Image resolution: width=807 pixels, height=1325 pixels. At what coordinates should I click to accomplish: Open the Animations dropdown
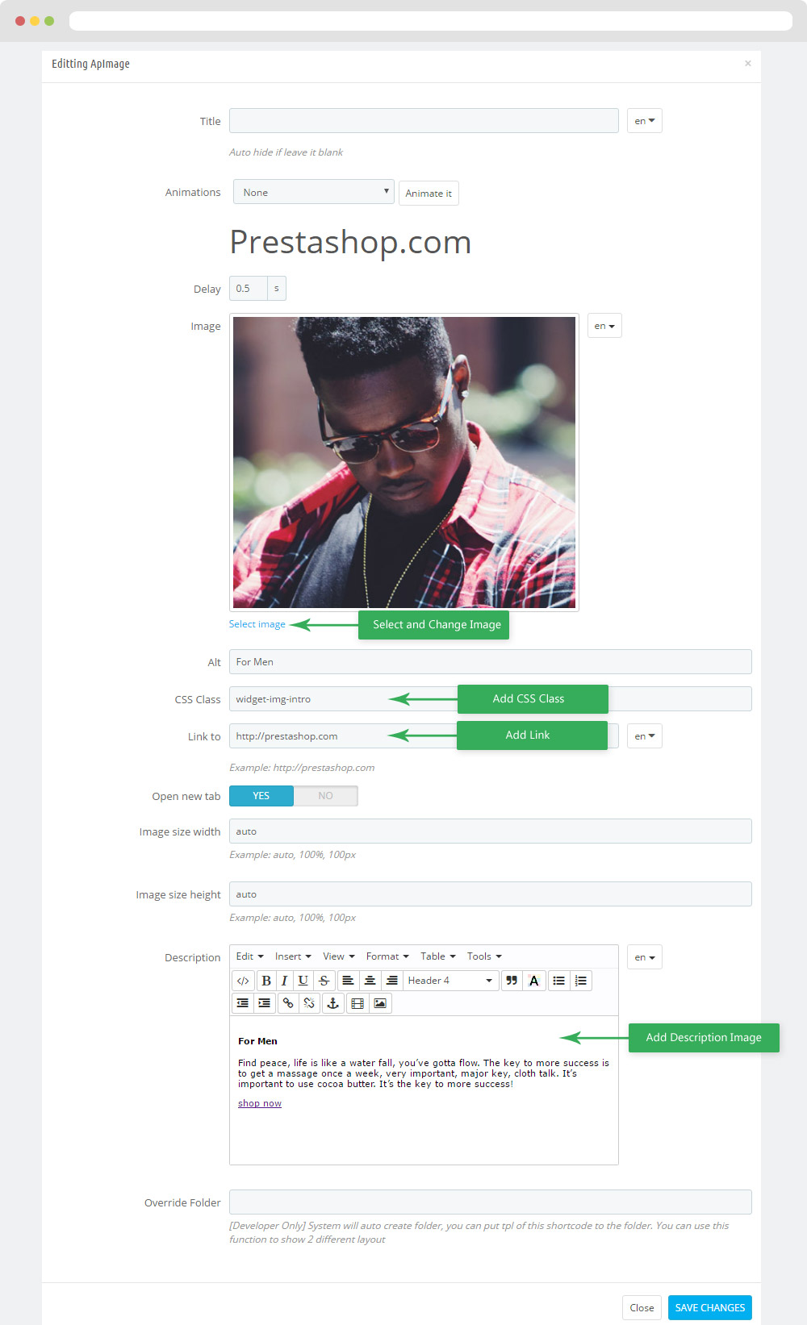pos(314,192)
